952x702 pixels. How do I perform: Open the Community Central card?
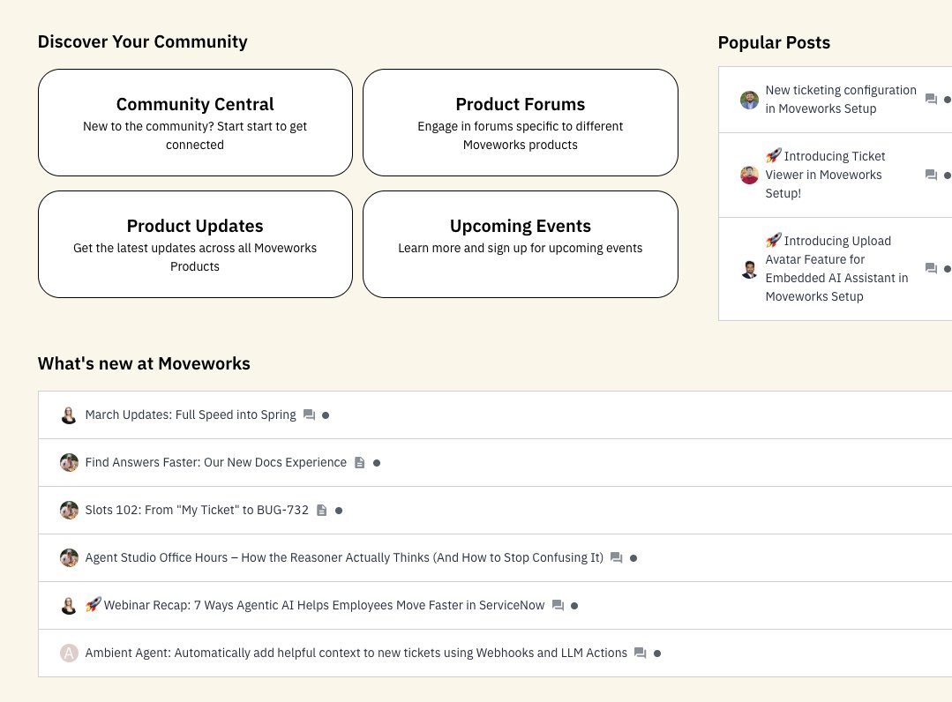tap(195, 123)
